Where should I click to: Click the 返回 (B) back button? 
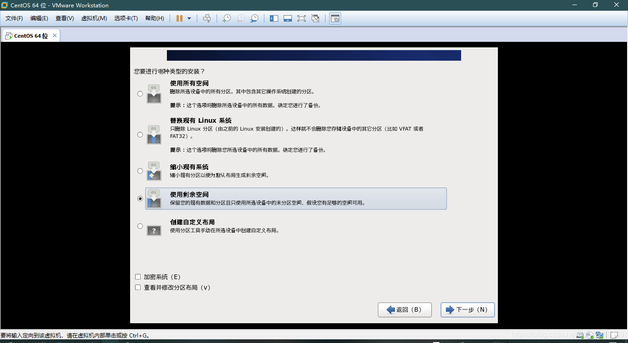point(405,310)
